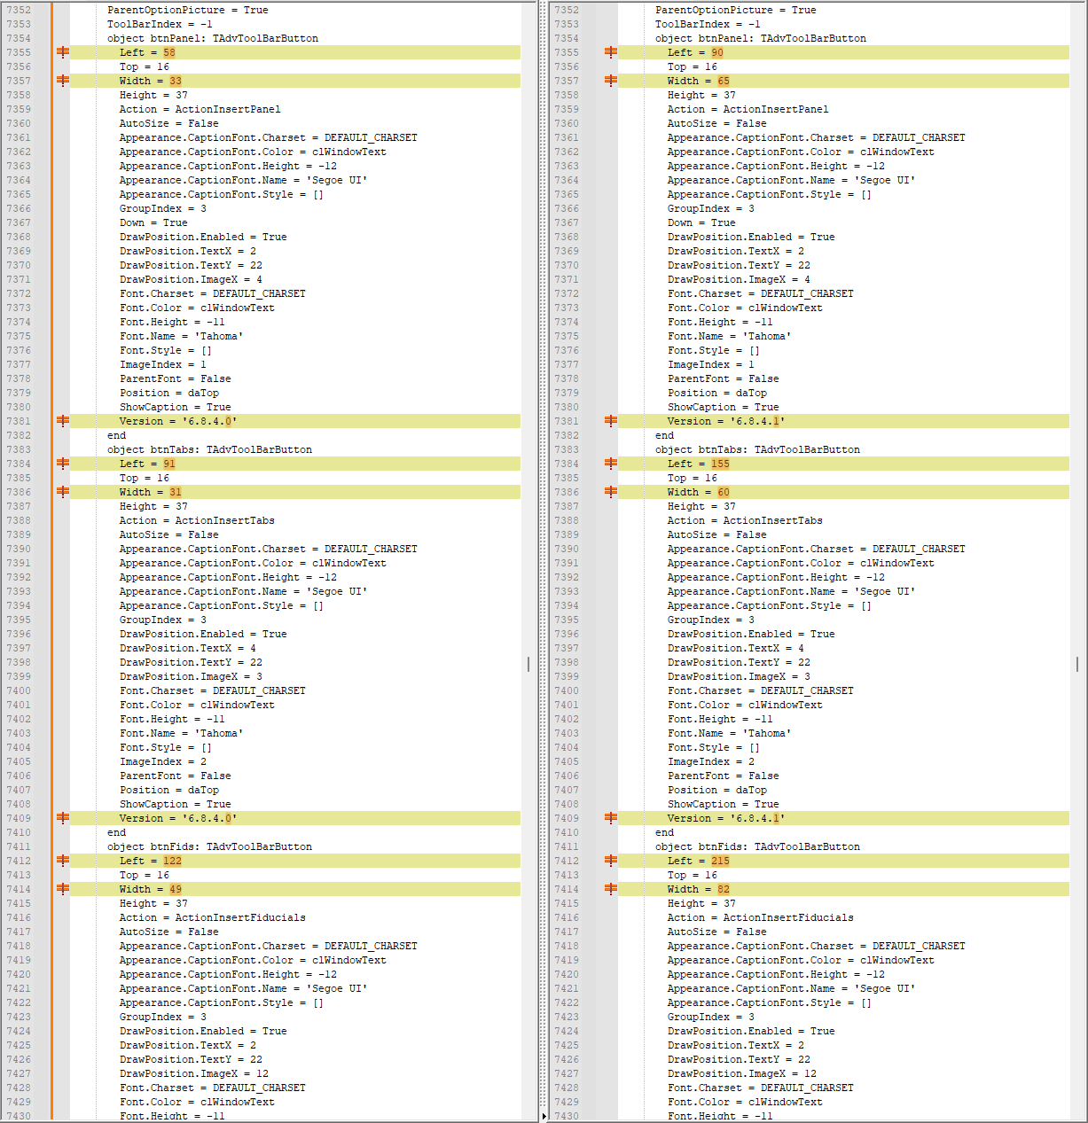This screenshot has height=1123, width=1088.
Task: Click line number 7383 in the left pane
Action: click(19, 449)
